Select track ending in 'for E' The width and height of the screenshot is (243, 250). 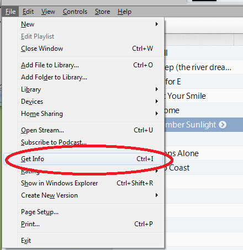click(x=203, y=82)
